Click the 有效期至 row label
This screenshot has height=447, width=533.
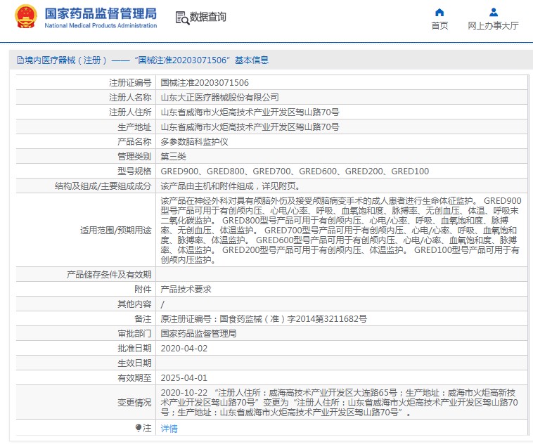134,378
